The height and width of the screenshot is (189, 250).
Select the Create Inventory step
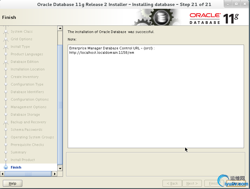pyautogui.click(x=25, y=77)
